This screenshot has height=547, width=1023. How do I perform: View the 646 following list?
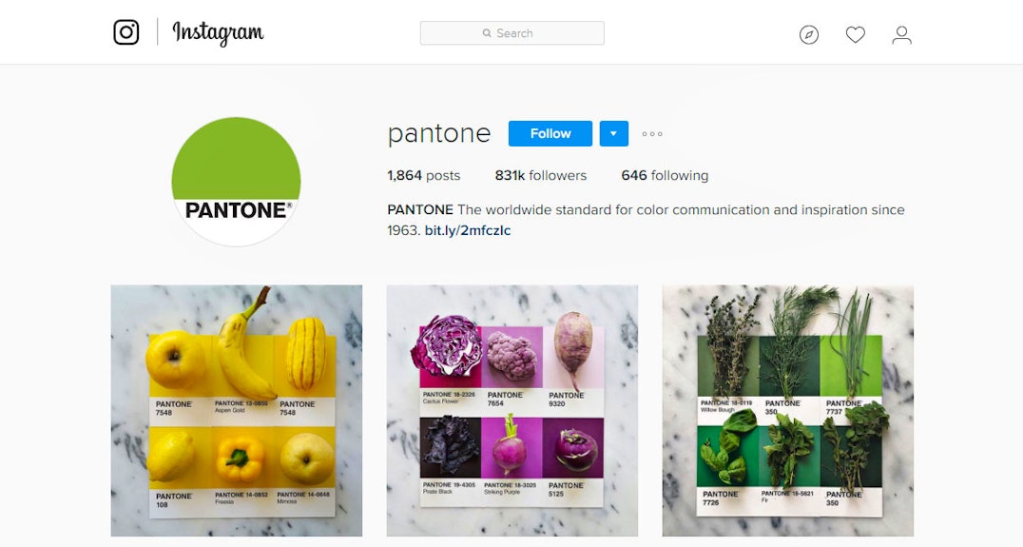tap(665, 176)
